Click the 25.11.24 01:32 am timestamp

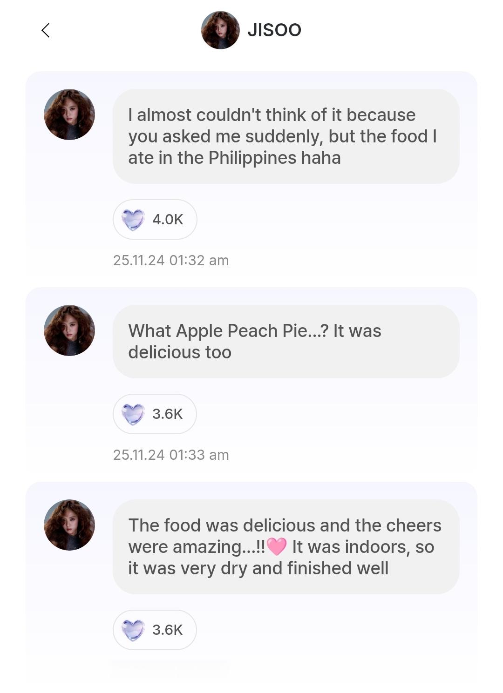[x=171, y=261]
